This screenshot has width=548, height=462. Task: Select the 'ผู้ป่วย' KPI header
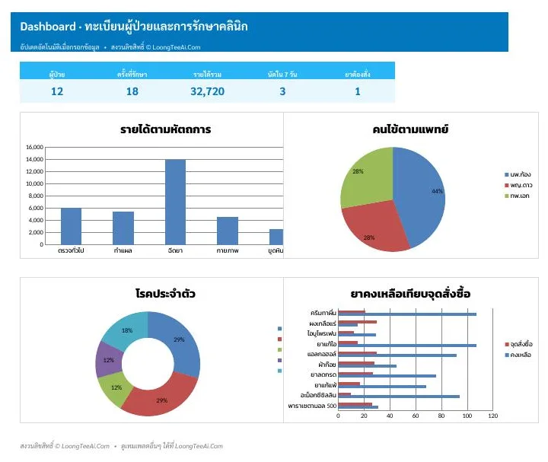[57, 75]
